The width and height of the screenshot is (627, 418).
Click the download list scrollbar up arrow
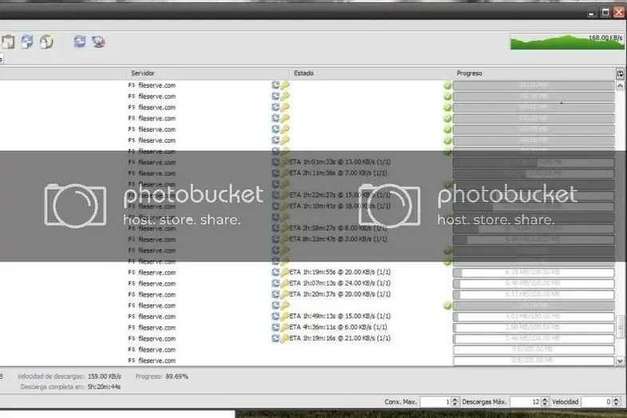click(620, 85)
